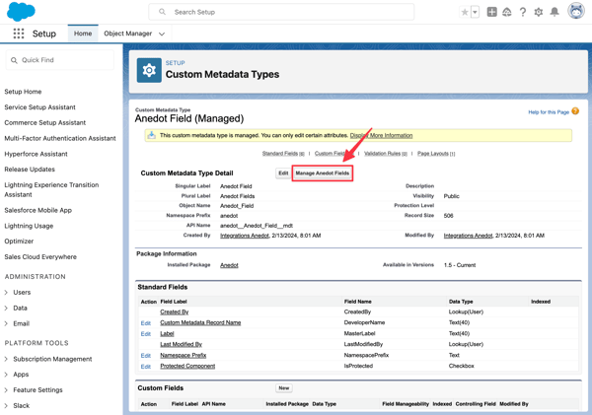Open Setup Home in sidebar
592x415 pixels.
click(23, 92)
